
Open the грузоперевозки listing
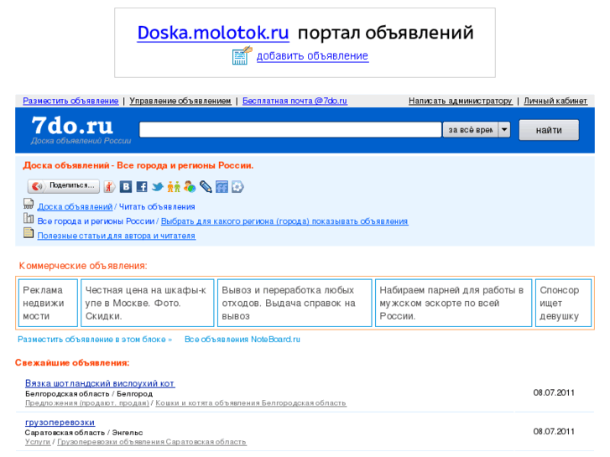pyautogui.click(x=60, y=423)
